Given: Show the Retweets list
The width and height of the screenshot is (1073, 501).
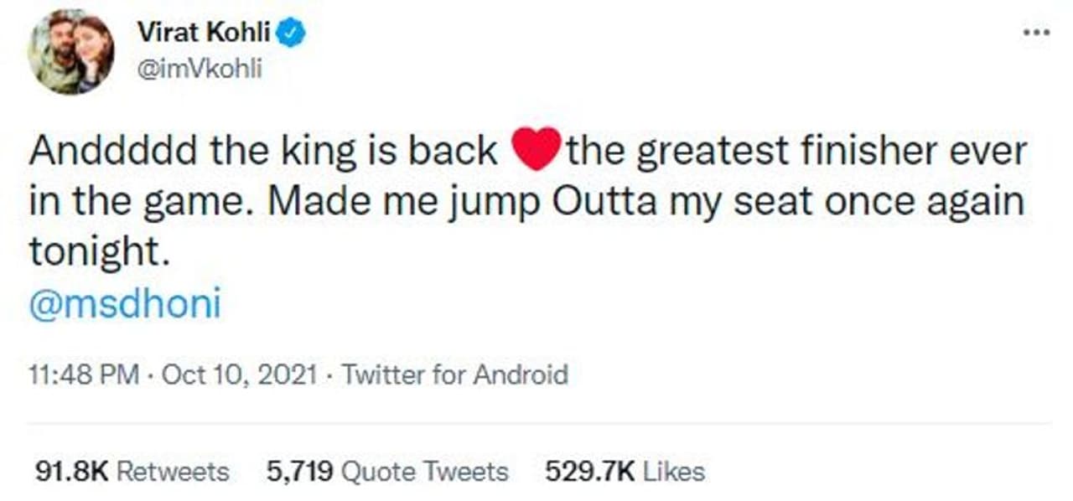Looking at the screenshot, I should point(172,472).
